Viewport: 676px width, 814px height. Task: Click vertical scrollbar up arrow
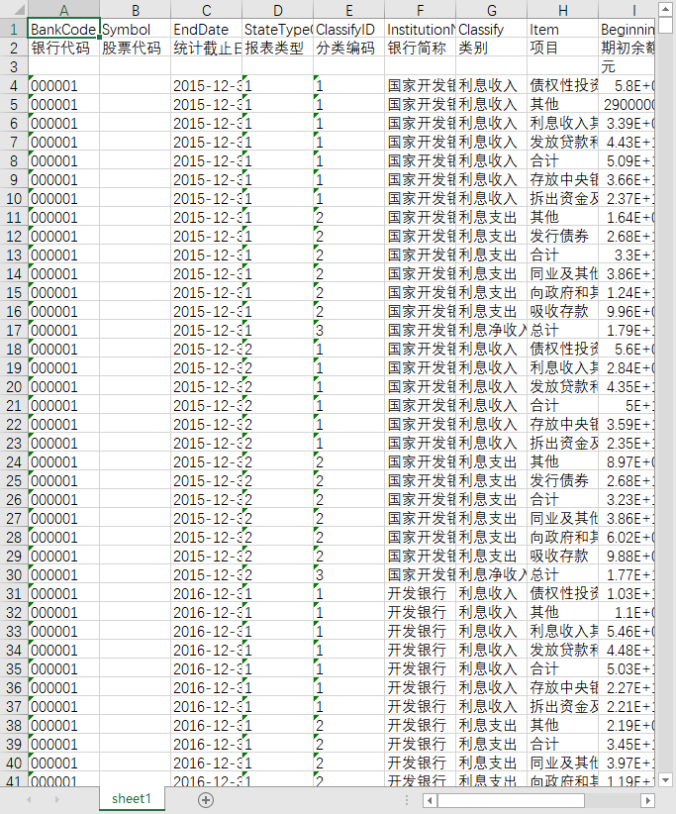(666, 9)
